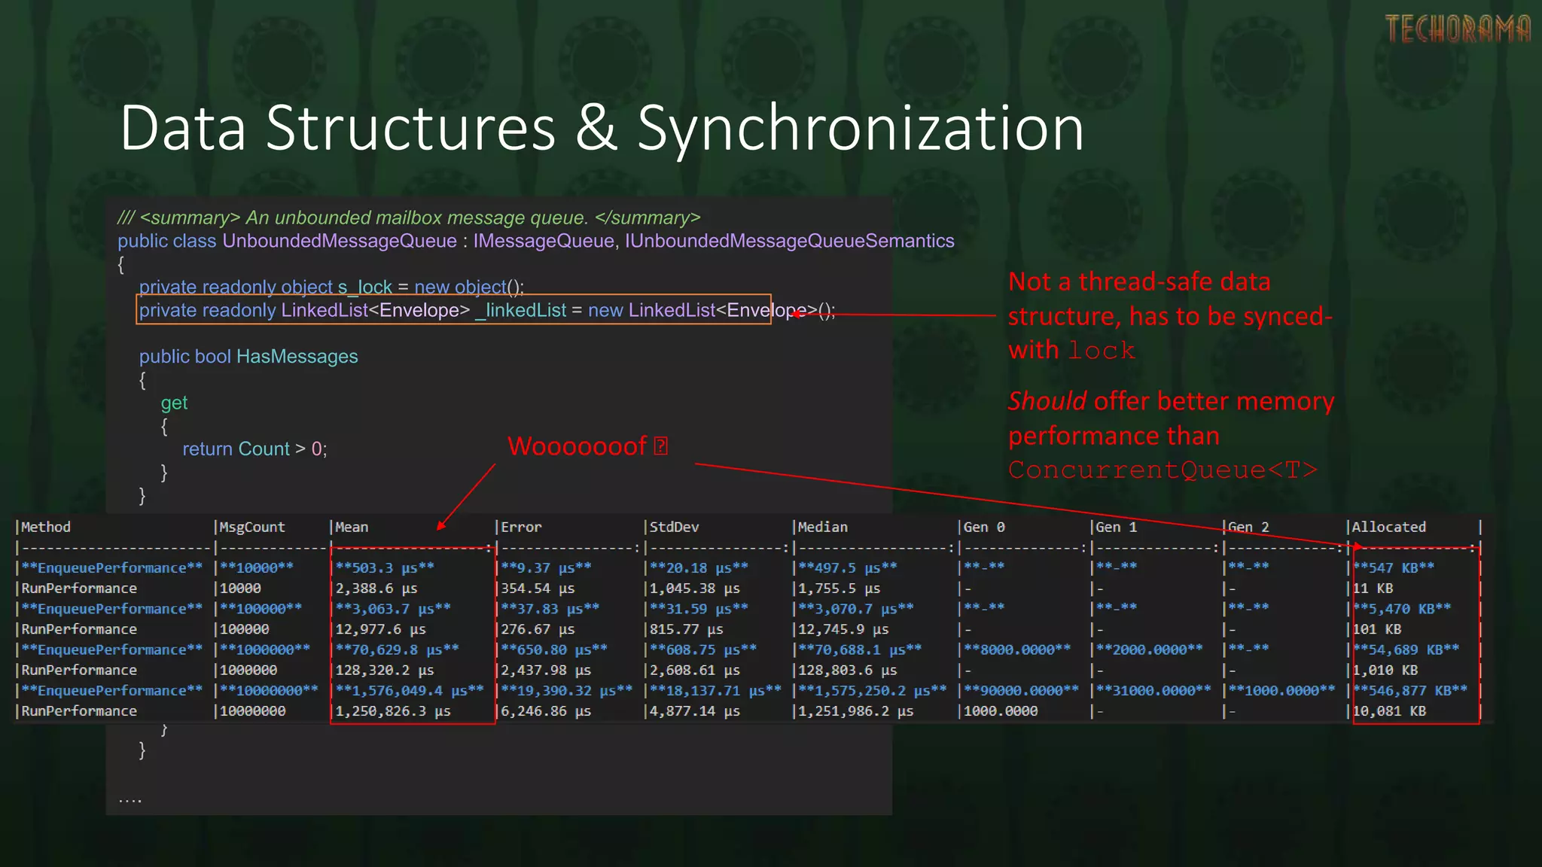Image resolution: width=1542 pixels, height=867 pixels.
Task: Click StdDev value '1,045.38 μs'
Action: coord(695,588)
